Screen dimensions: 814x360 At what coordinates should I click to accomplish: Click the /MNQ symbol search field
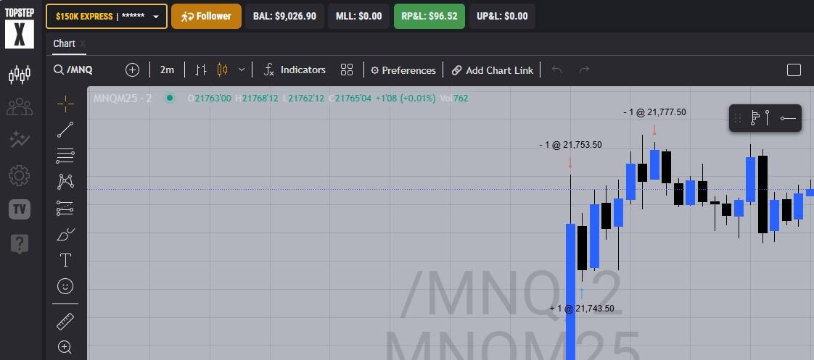(x=80, y=70)
